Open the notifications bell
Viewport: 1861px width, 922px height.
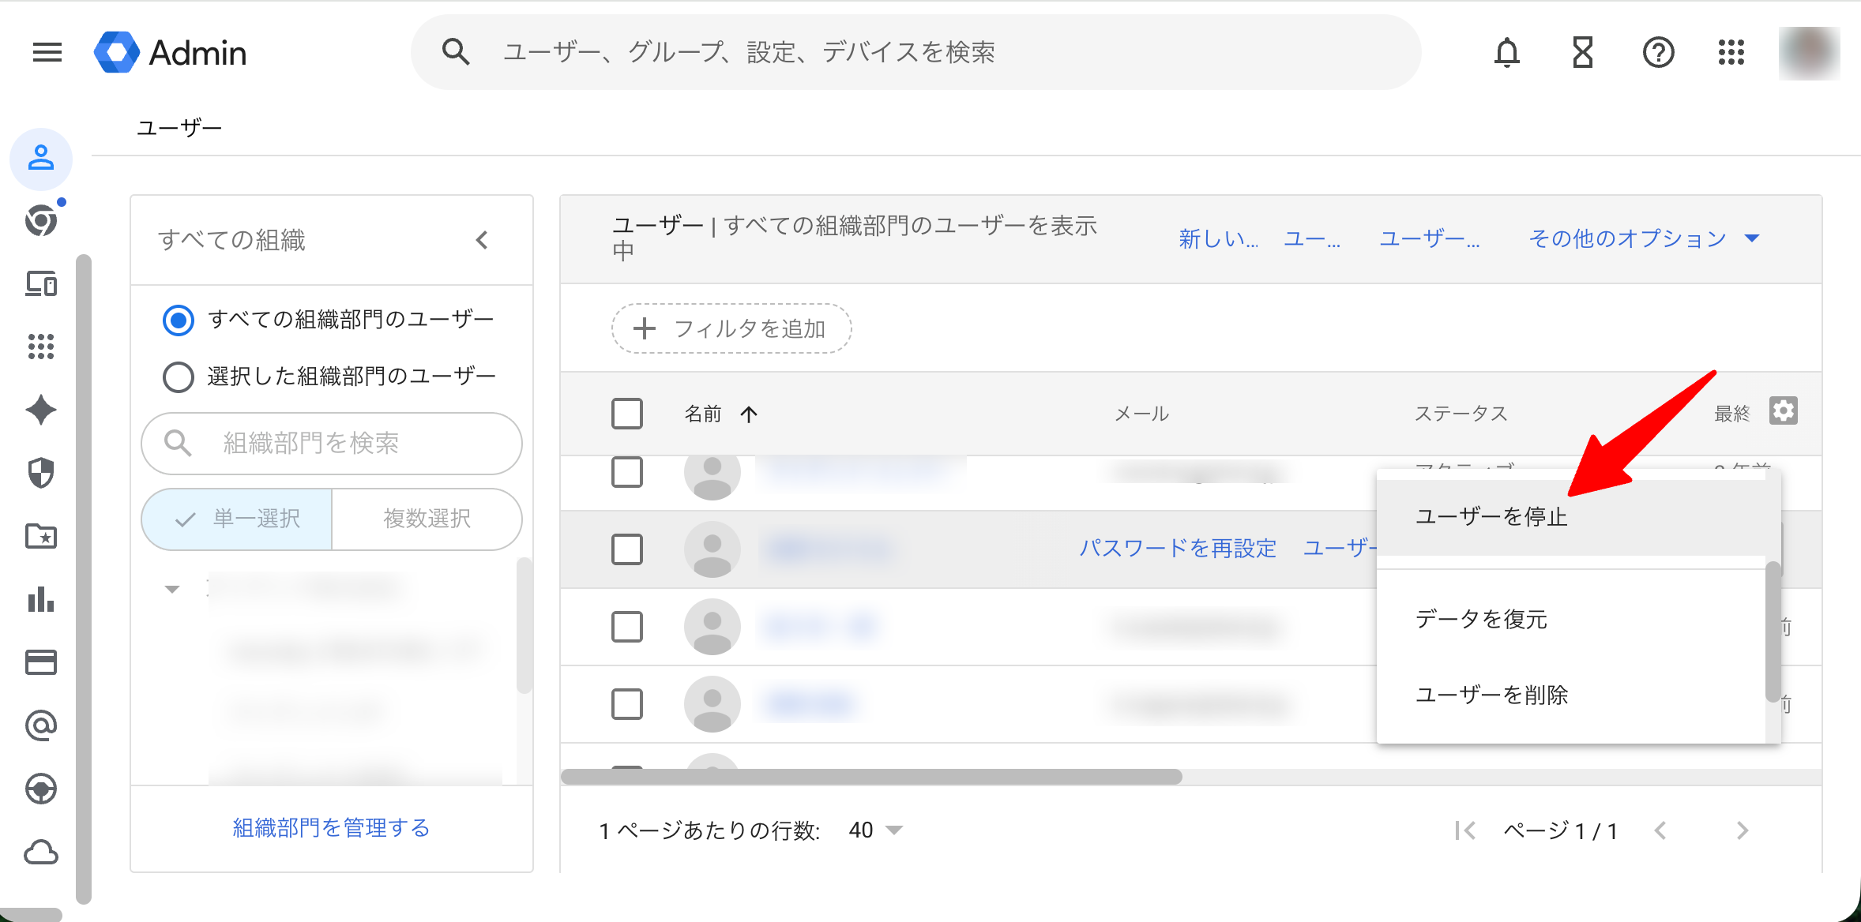click(x=1506, y=52)
